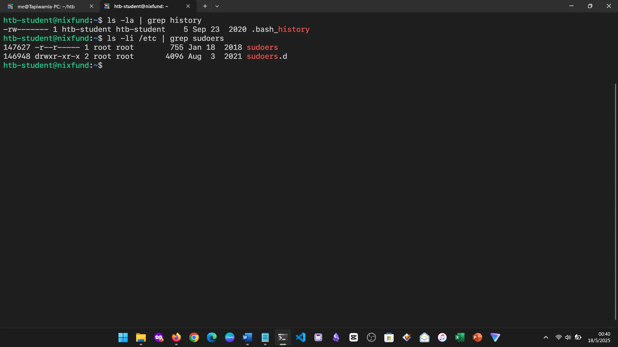The image size is (618, 347).
Task: Click the volume speaker icon
Action: click(x=568, y=337)
